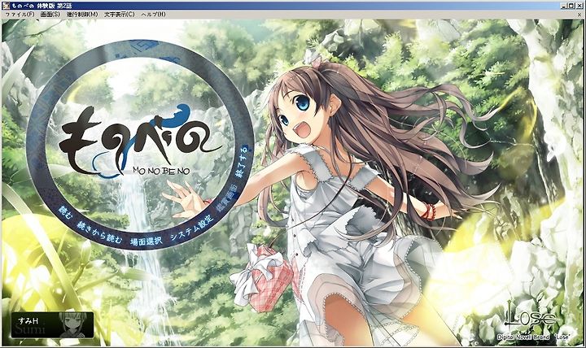Click the すみH Sumi character panel
Viewport: 586px width, 348px height.
coord(52,325)
